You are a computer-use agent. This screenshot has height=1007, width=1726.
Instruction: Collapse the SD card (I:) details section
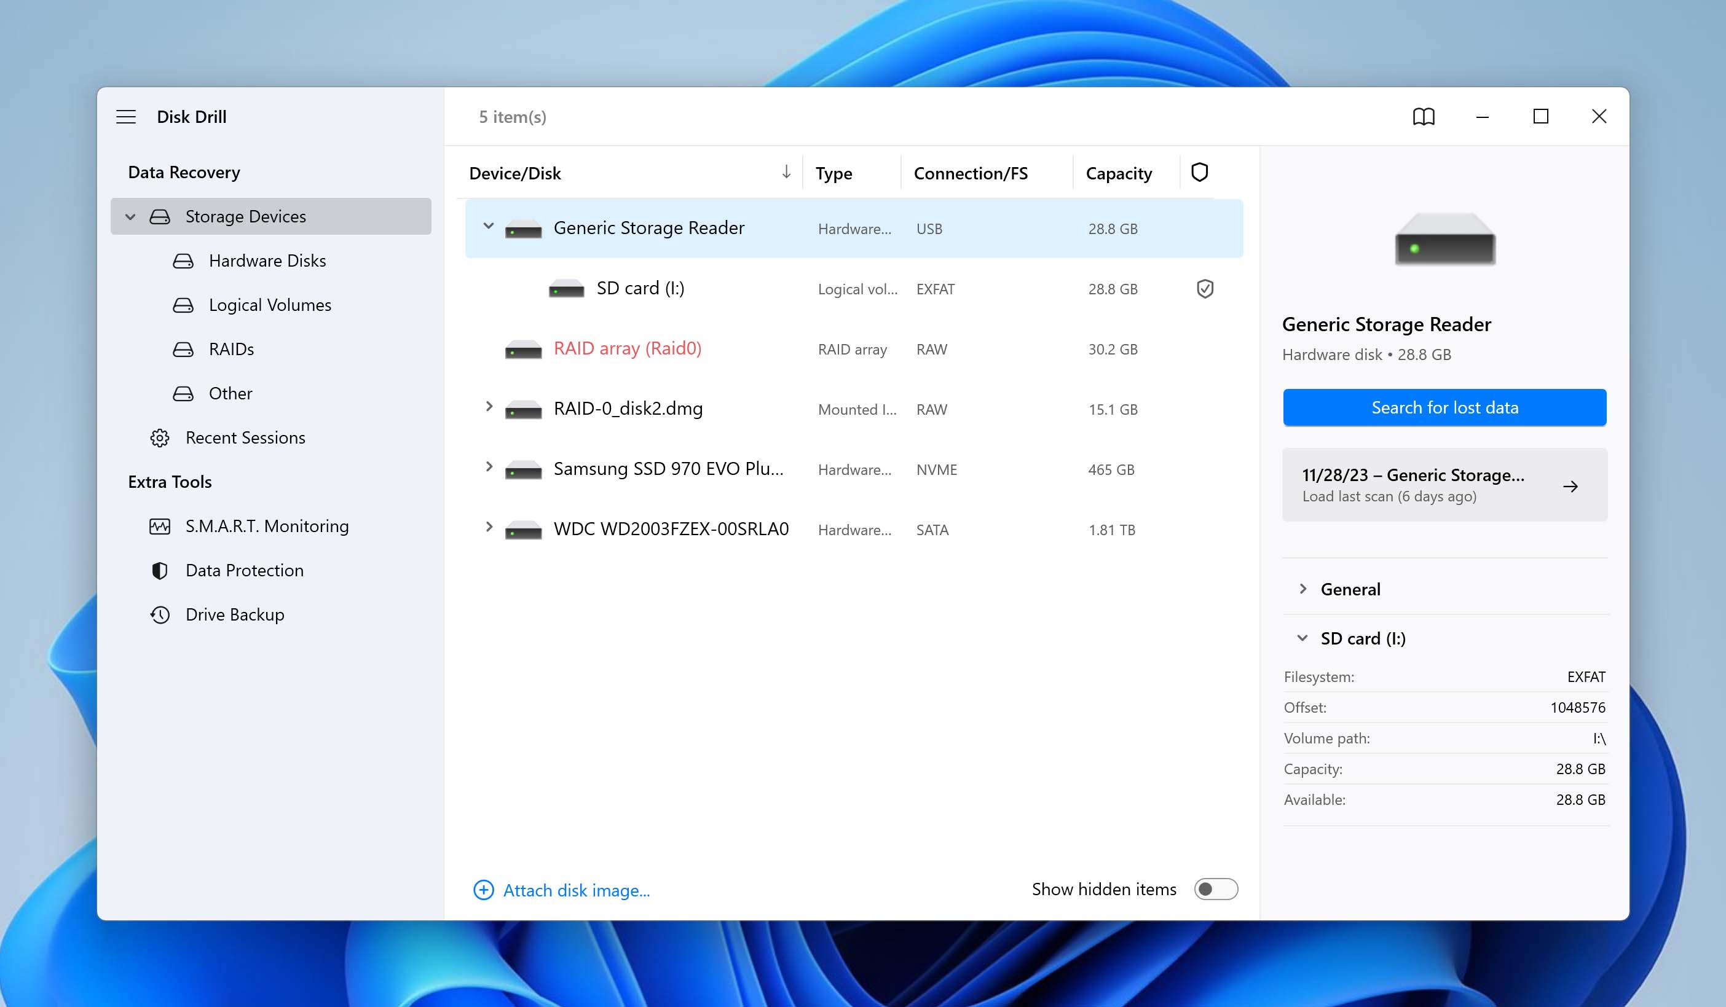coord(1302,637)
